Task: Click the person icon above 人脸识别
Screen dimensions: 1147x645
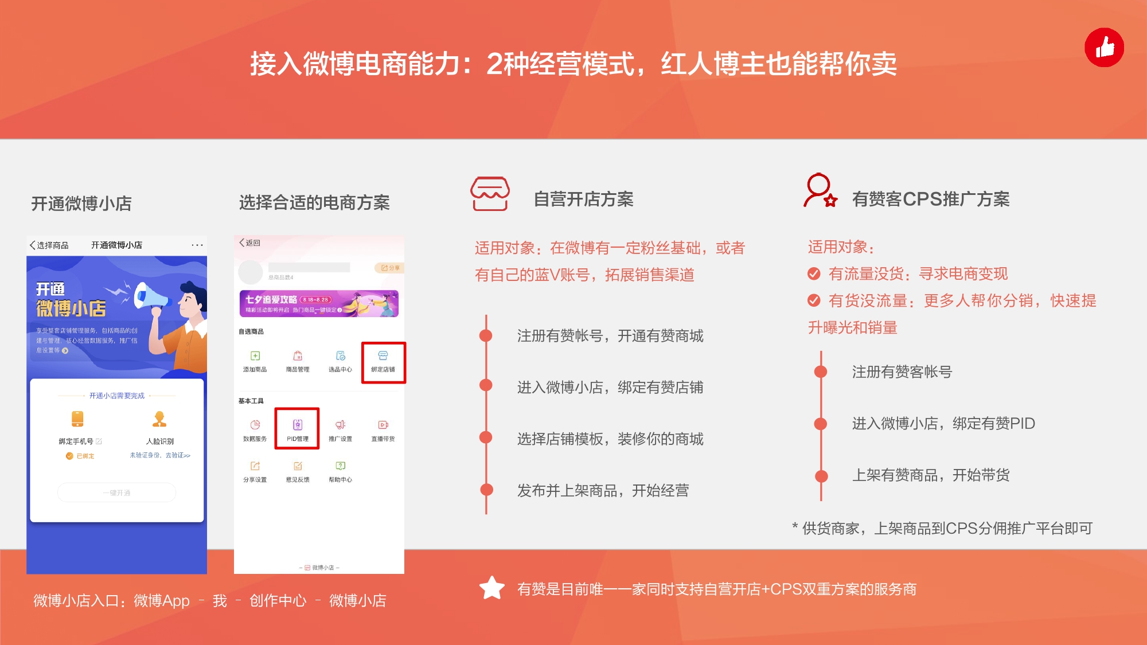Action: pyautogui.click(x=159, y=419)
